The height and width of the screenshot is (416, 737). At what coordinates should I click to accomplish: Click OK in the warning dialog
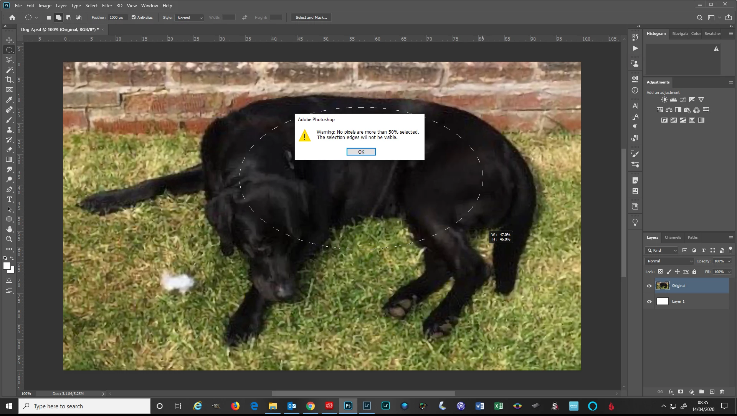coord(361,152)
